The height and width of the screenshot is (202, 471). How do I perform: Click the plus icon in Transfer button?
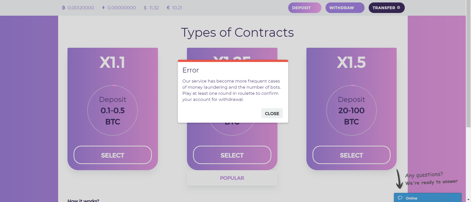(x=399, y=7)
